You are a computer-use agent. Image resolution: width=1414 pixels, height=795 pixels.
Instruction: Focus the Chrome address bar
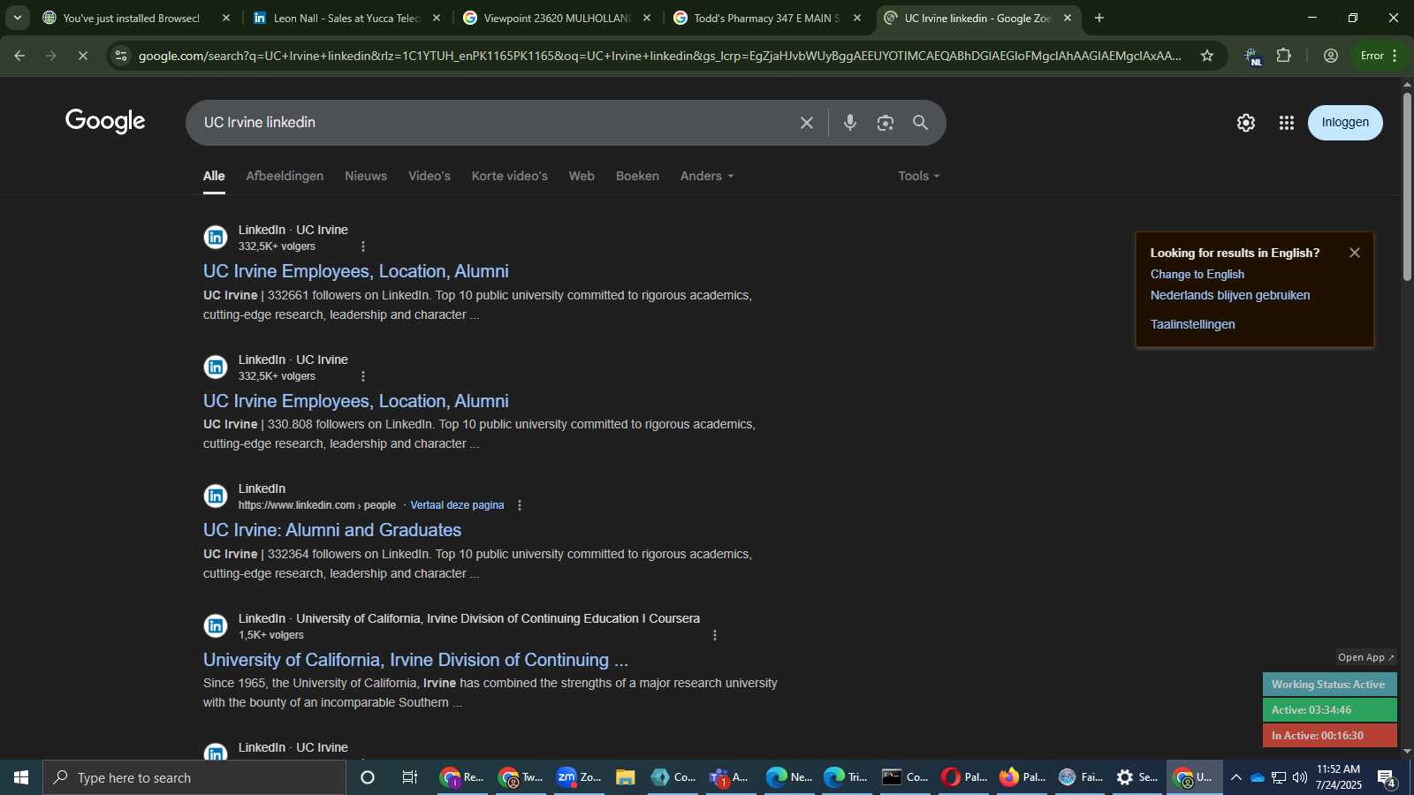(x=659, y=56)
